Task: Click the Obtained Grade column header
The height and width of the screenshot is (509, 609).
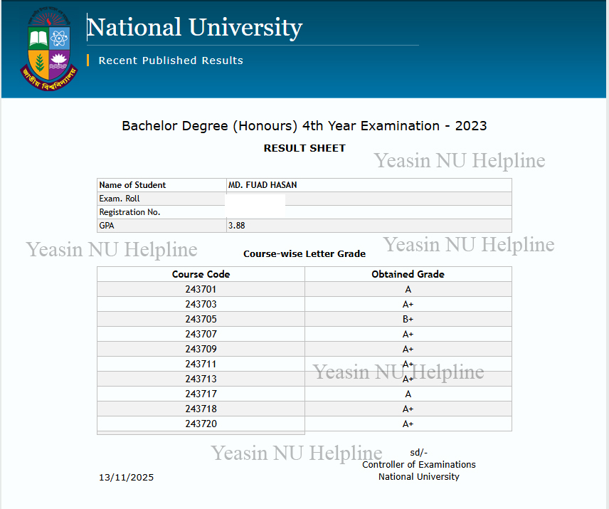Action: pos(408,274)
